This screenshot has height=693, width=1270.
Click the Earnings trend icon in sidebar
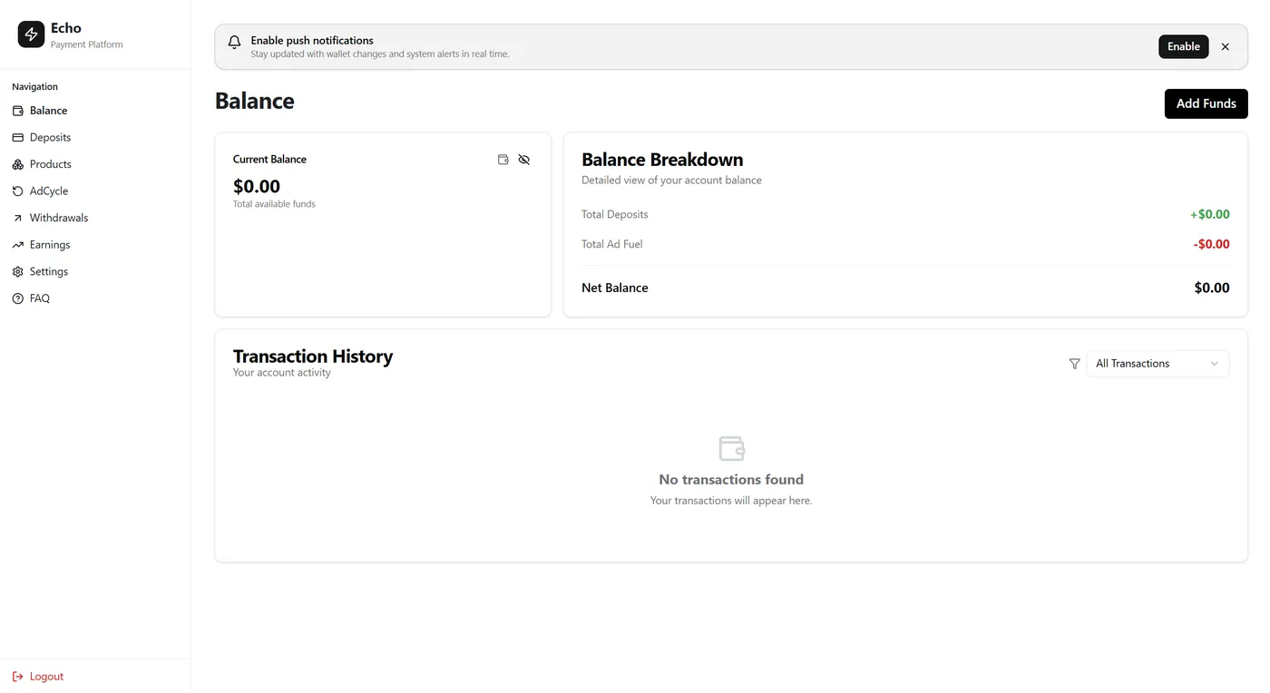click(17, 245)
